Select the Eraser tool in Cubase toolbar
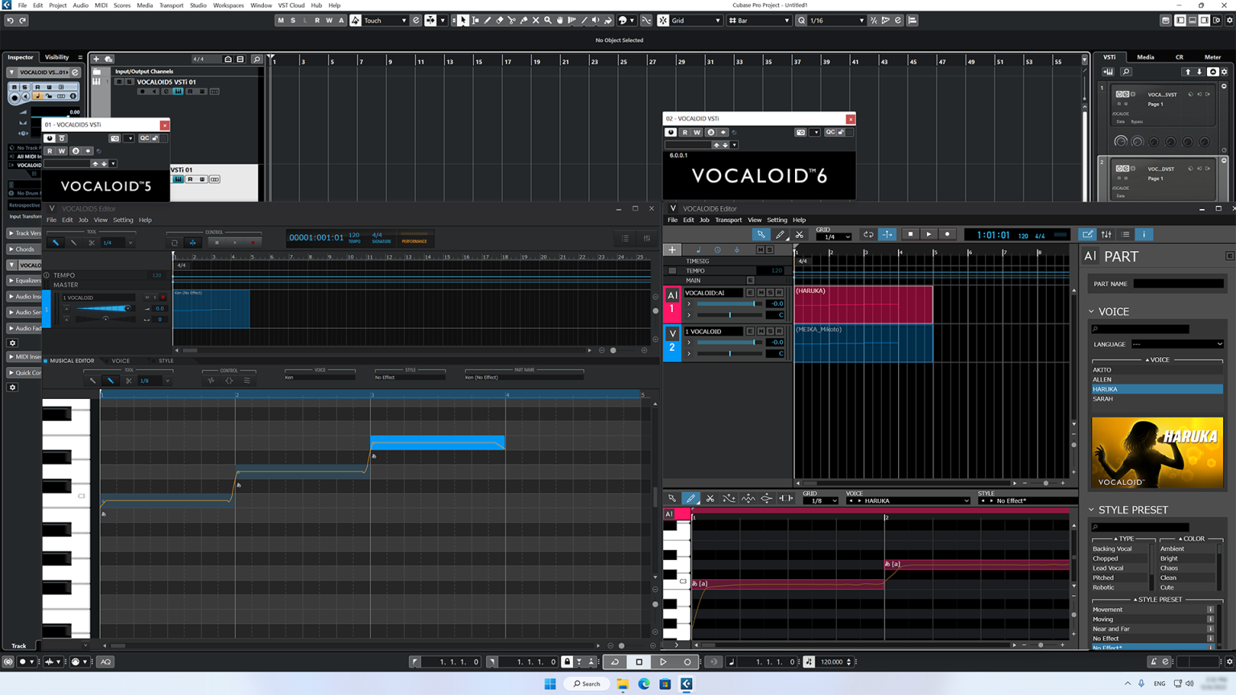 (x=500, y=20)
